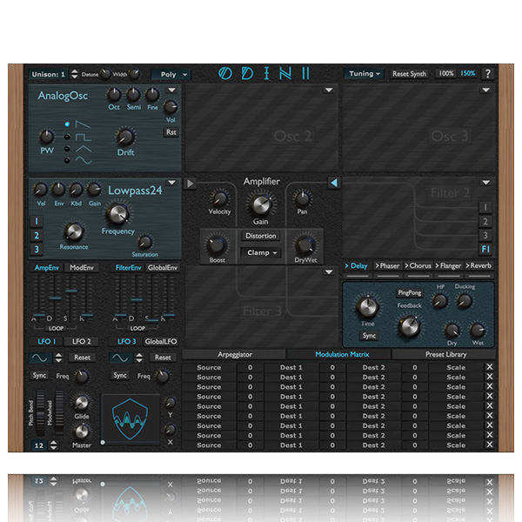Image resolution: width=522 pixels, height=522 pixels.
Task: Switch to the Preset Library tab
Action: 445,355
